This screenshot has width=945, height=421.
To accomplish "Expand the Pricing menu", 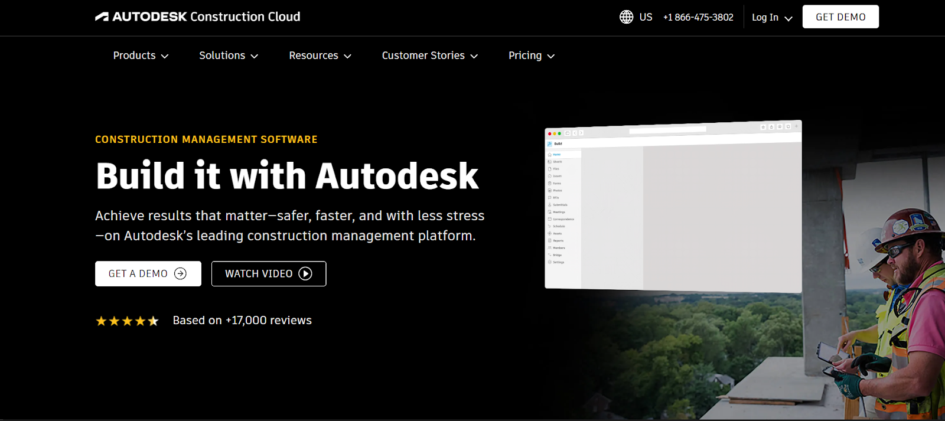I will click(532, 56).
